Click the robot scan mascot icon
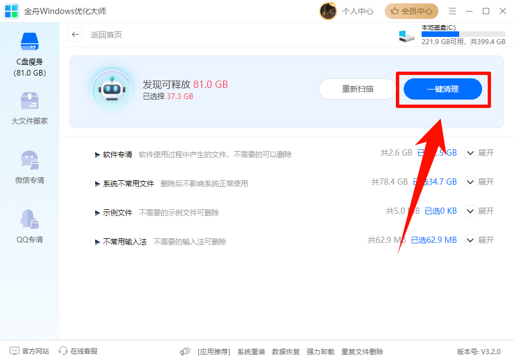 [111, 88]
